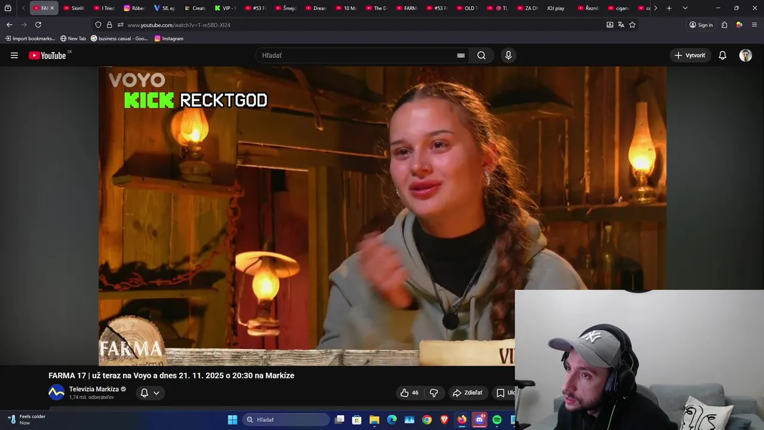Click Sign in in Firefox toolbar
This screenshot has height=430, width=764.
click(x=701, y=25)
